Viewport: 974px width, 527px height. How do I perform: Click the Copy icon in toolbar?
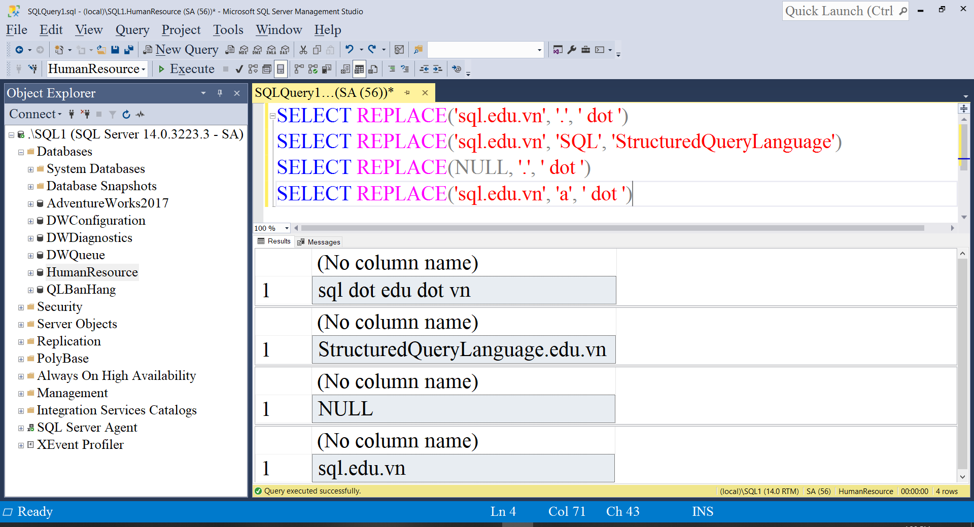tap(317, 50)
